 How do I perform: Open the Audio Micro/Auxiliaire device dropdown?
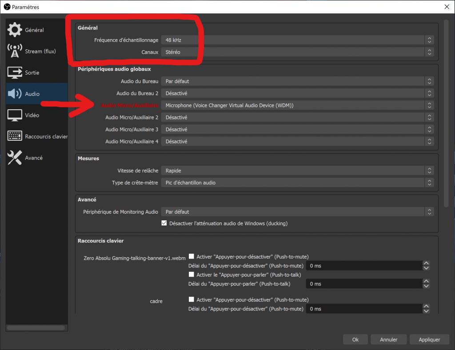coord(296,105)
